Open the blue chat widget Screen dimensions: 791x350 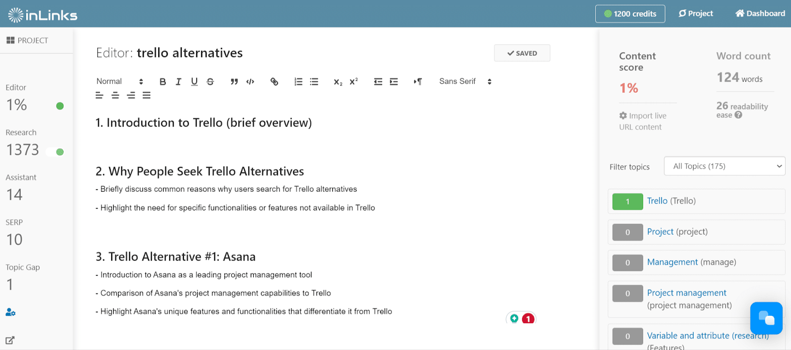click(x=766, y=318)
